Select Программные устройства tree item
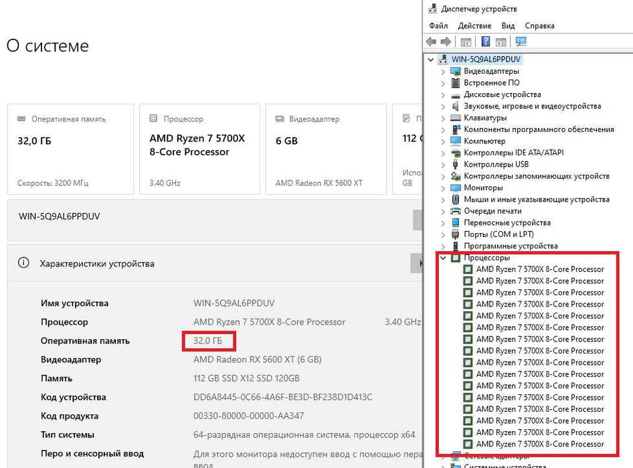The height and width of the screenshot is (468, 633). pos(511,246)
